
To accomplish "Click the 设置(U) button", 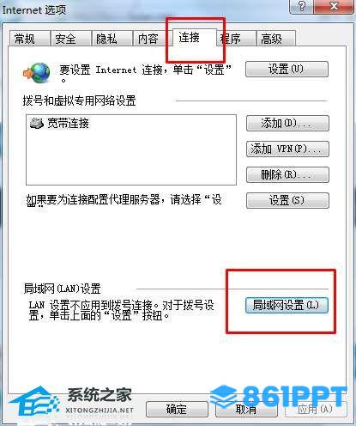I will click(287, 69).
